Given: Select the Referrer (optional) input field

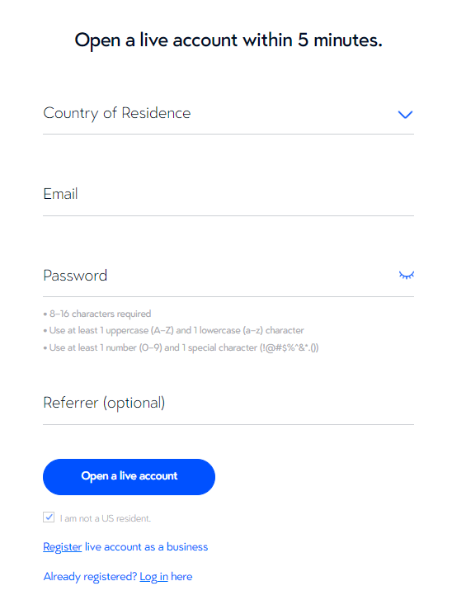Looking at the screenshot, I should [228, 404].
